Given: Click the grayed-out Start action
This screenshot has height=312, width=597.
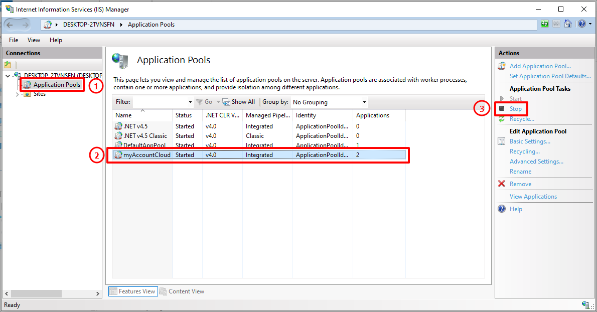Looking at the screenshot, I should point(516,99).
